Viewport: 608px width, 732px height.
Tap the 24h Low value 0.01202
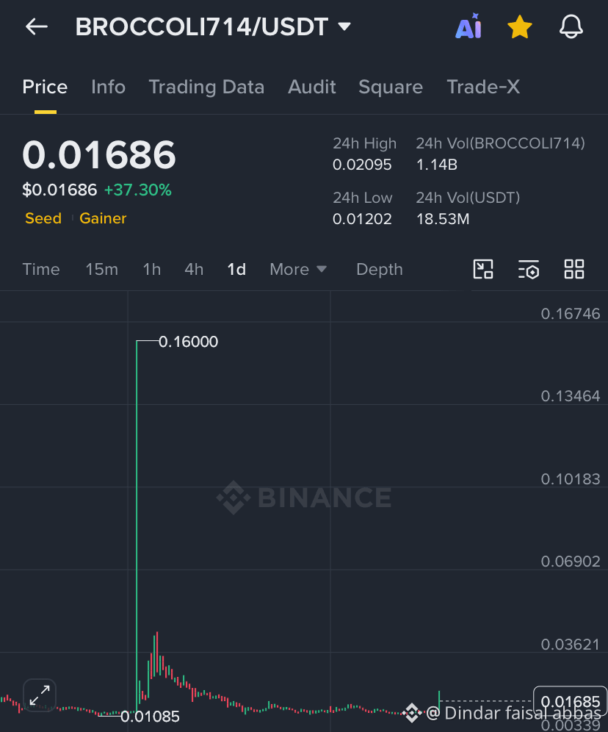(x=362, y=219)
